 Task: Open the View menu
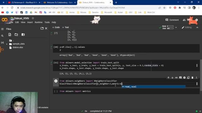click(23, 22)
